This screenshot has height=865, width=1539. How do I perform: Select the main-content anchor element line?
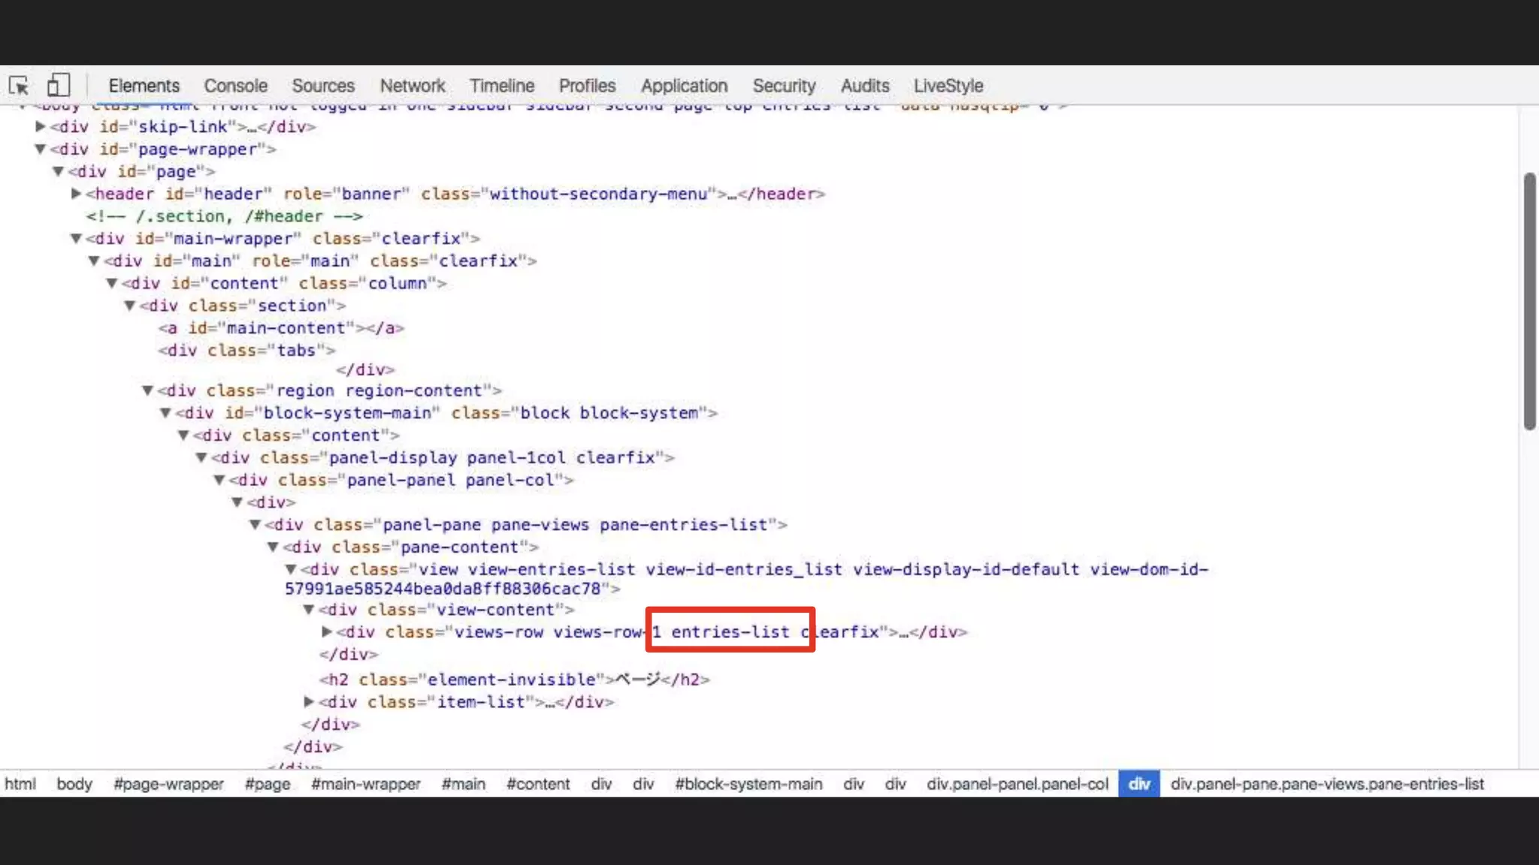pos(281,328)
